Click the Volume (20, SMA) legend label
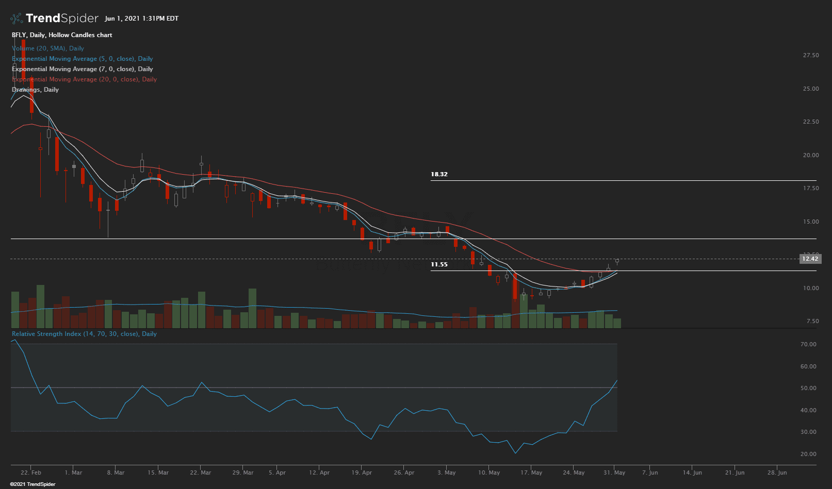832x489 pixels. (48, 48)
